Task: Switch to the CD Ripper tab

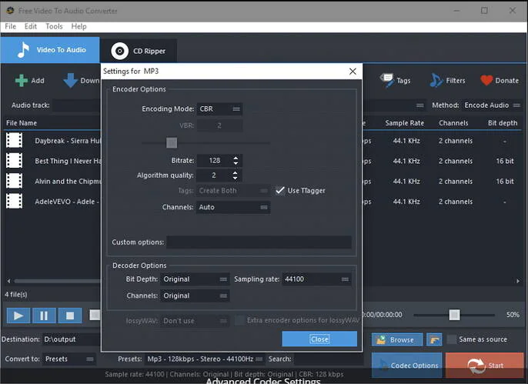Action: pos(139,51)
